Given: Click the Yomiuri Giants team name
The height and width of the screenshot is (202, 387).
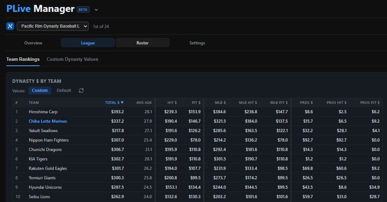Looking at the screenshot, I should (x=42, y=178).
